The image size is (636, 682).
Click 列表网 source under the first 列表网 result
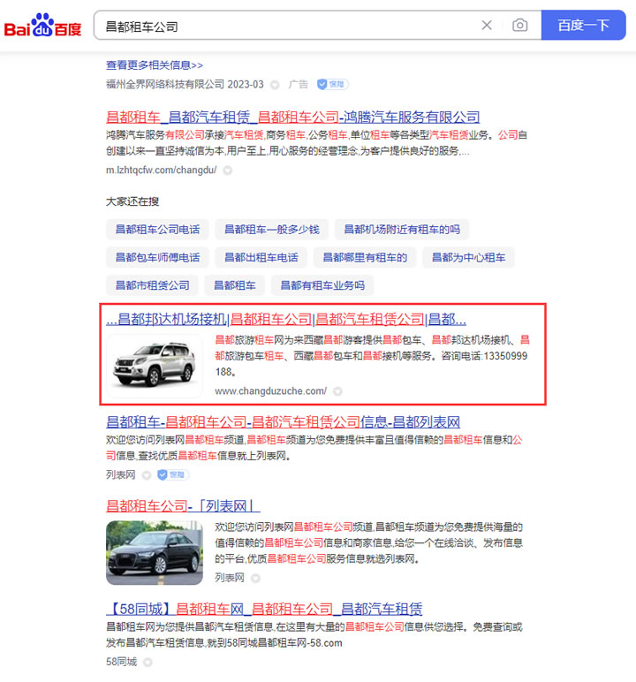point(120,474)
